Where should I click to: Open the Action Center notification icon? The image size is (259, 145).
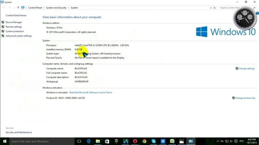tap(236, 141)
